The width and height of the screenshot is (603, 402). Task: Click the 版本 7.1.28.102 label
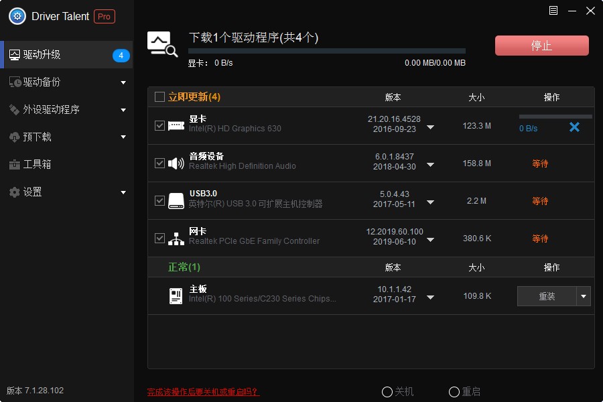point(35,391)
